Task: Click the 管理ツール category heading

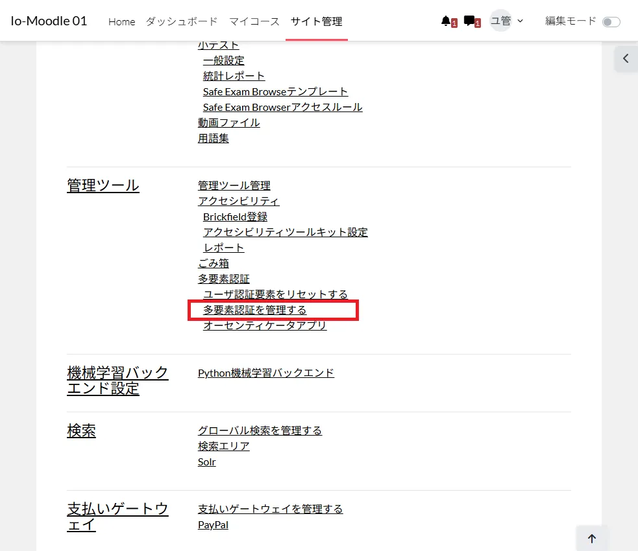Action: 103,185
